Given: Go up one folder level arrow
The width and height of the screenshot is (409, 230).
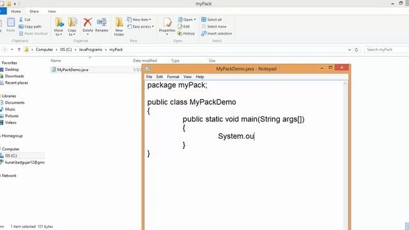Looking at the screenshot, I should coord(19,50).
